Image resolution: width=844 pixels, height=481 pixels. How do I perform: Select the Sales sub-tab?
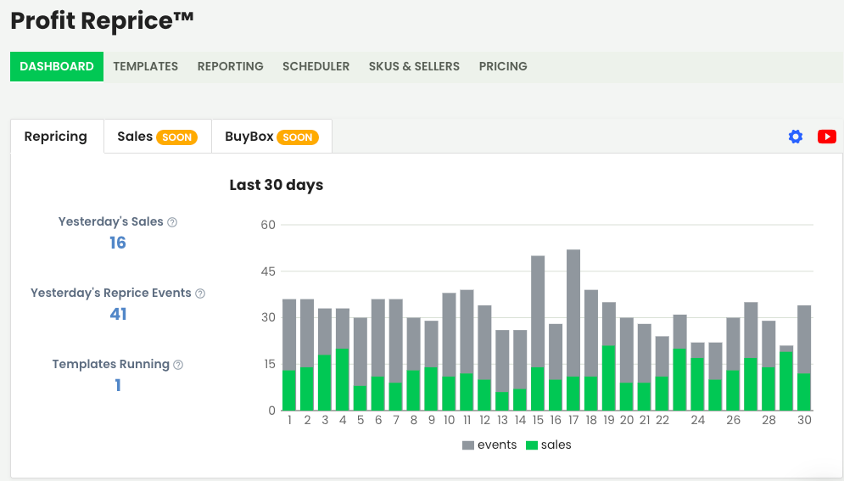click(158, 136)
